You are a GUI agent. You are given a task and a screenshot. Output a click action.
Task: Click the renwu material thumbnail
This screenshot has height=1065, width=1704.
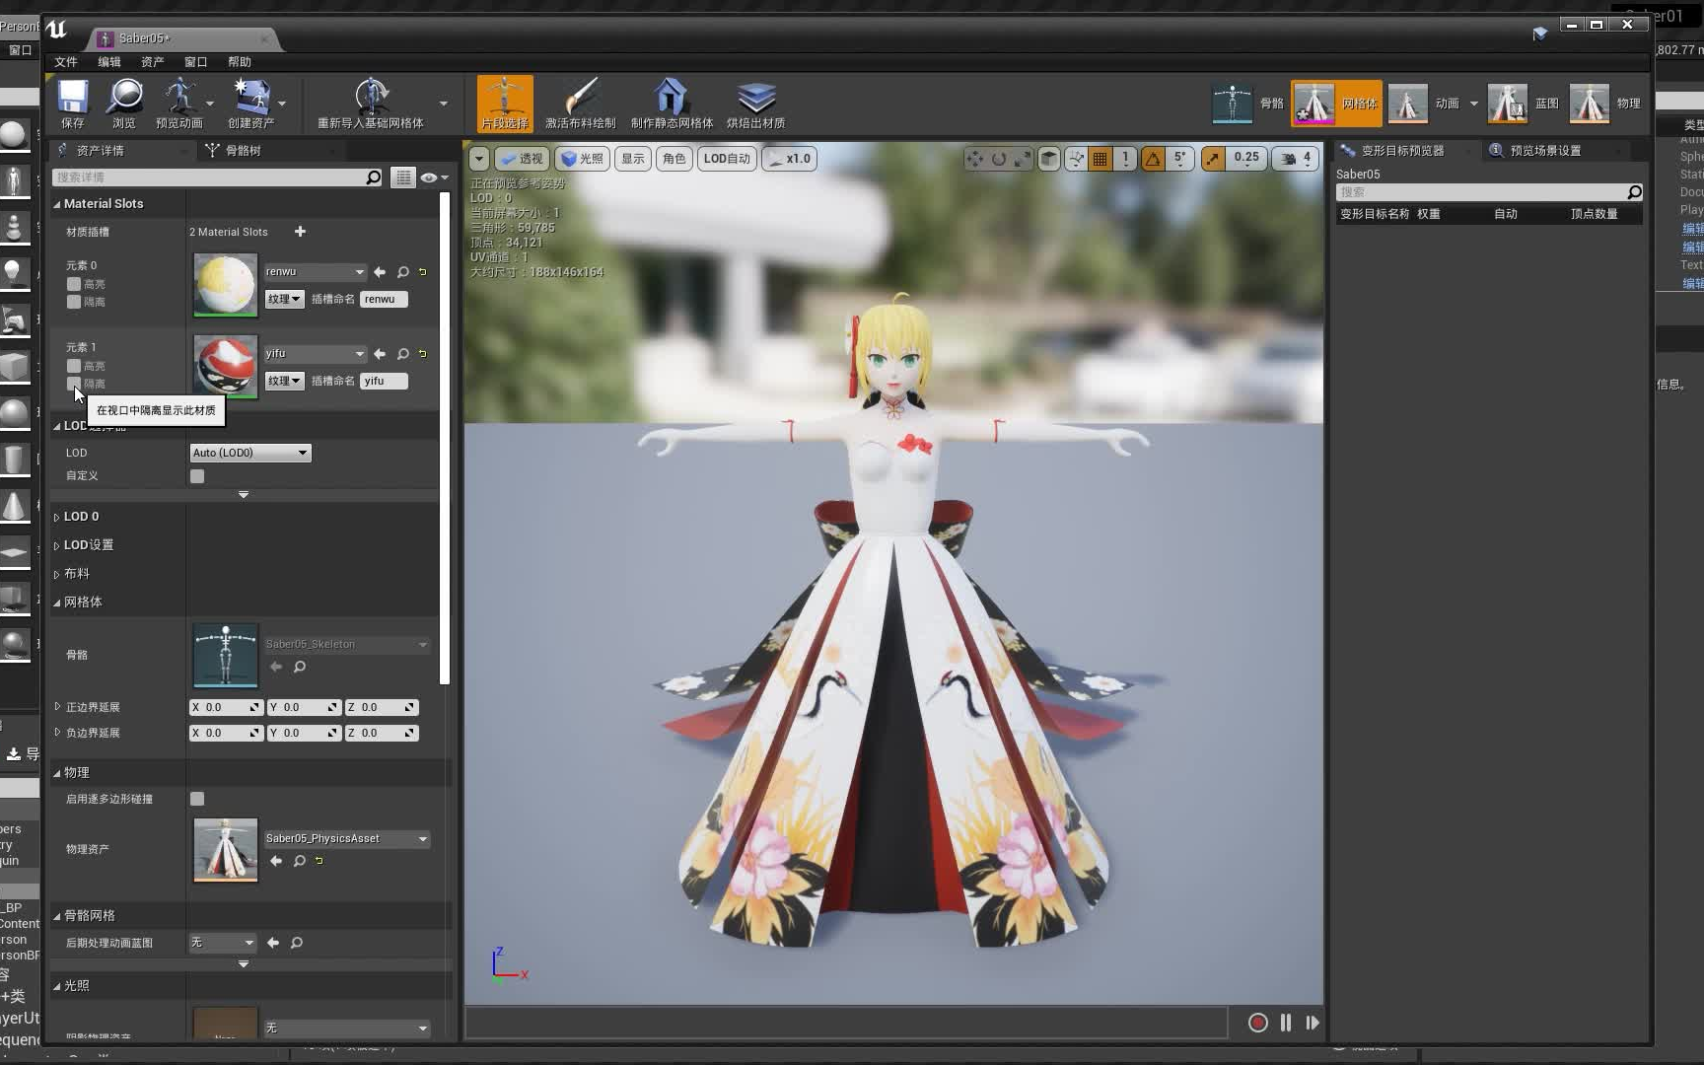(225, 285)
